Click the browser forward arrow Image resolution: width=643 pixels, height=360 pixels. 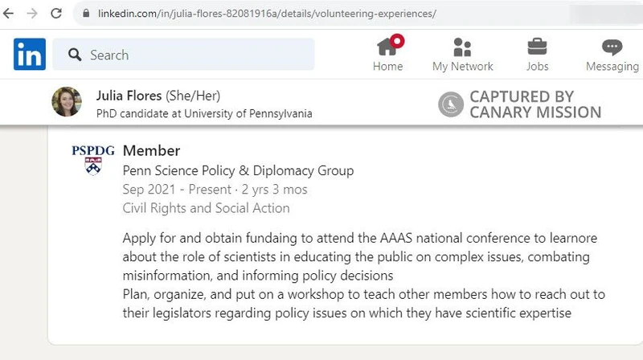click(x=32, y=14)
